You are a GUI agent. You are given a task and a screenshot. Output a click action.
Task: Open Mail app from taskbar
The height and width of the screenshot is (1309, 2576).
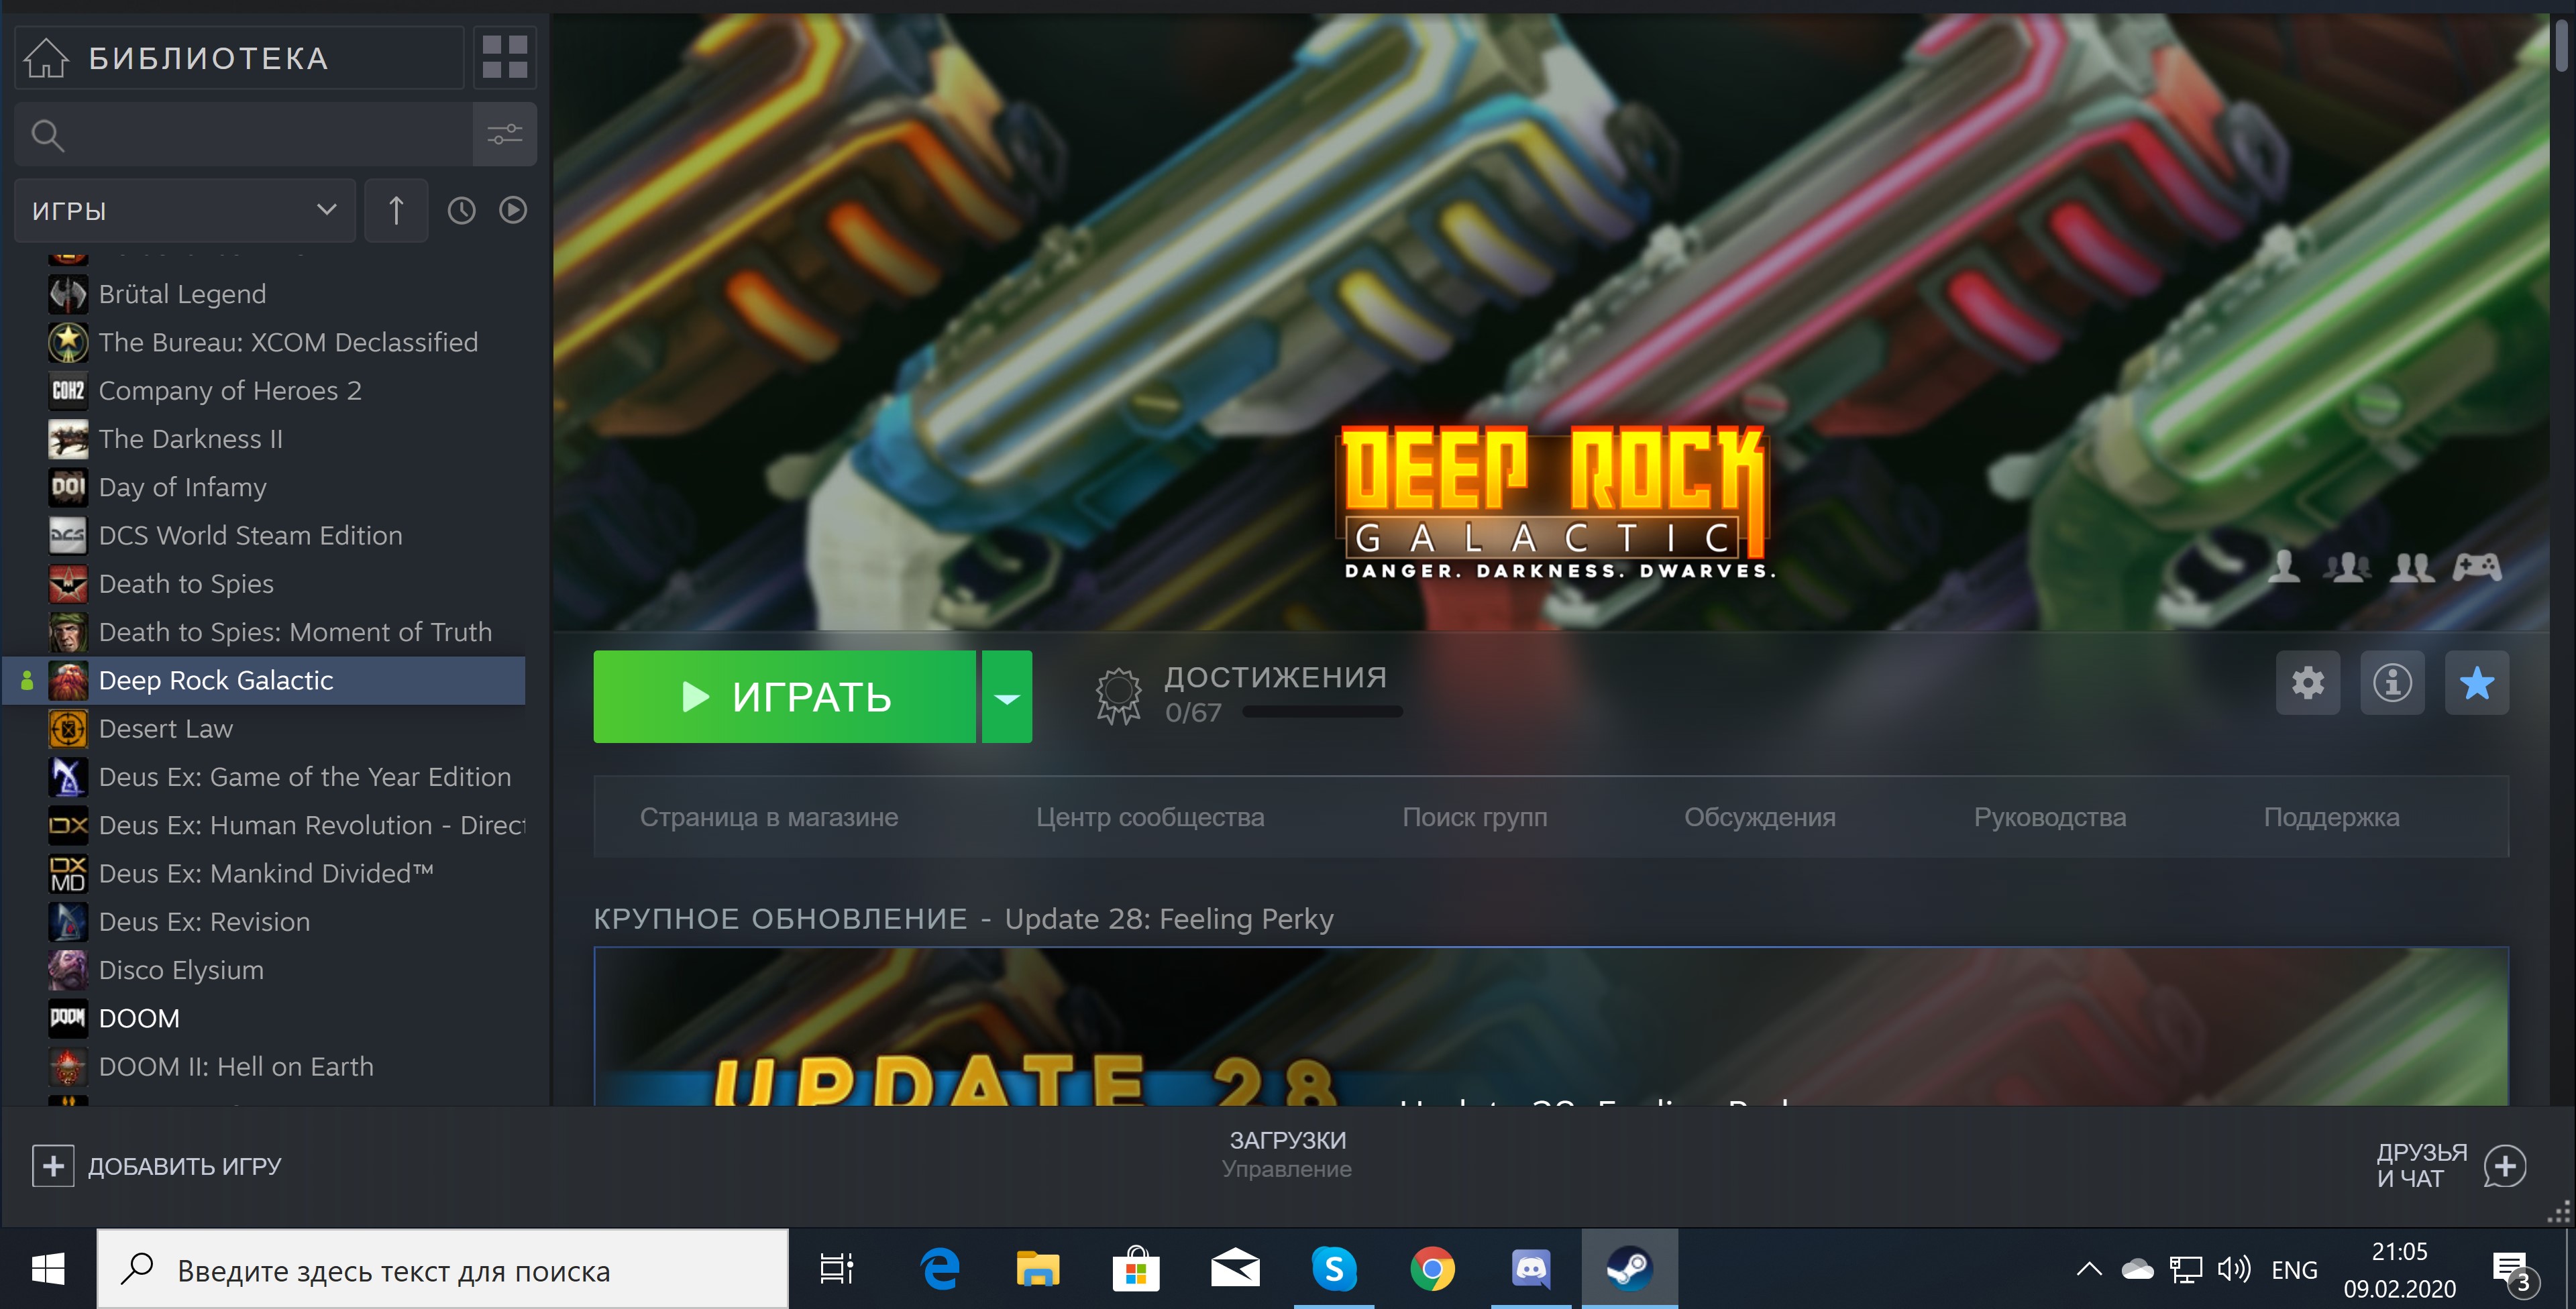(1235, 1269)
